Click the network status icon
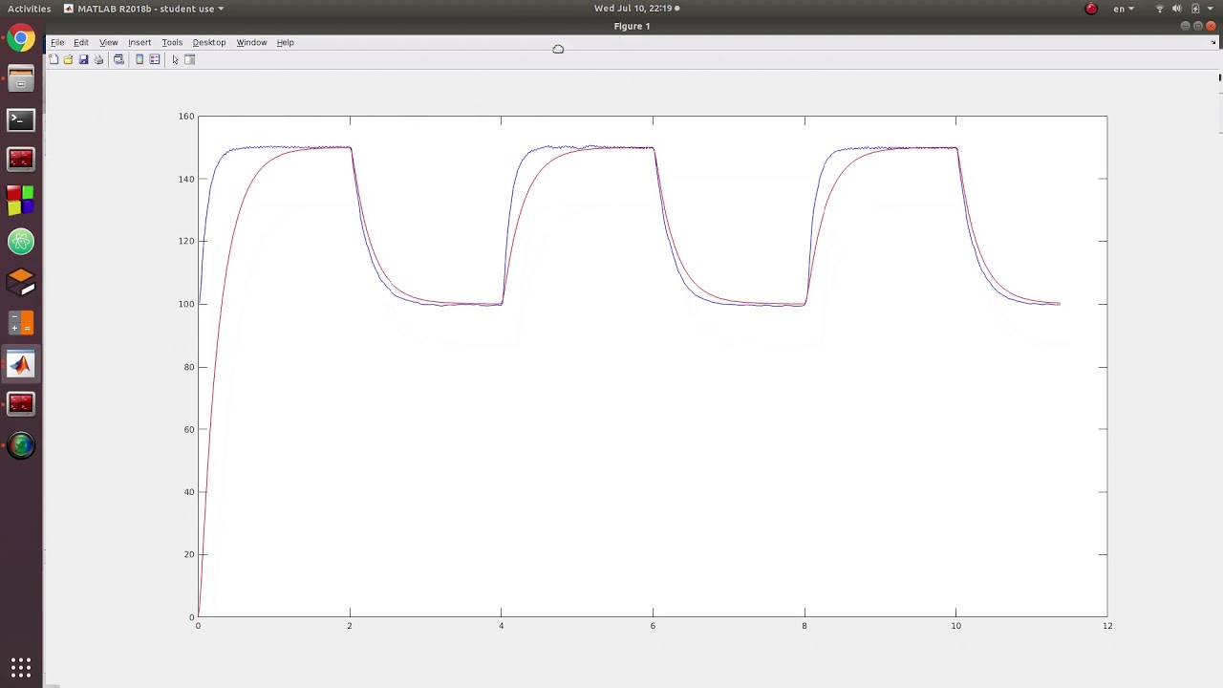This screenshot has height=688, width=1223. coord(1160,9)
